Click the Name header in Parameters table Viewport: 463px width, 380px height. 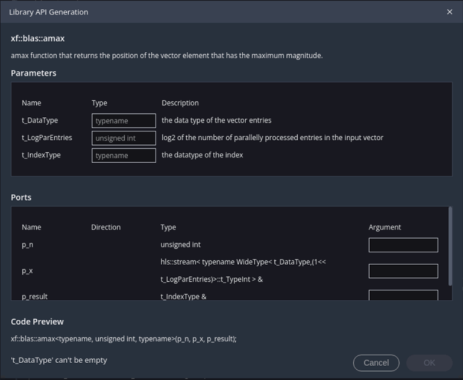[x=31, y=103]
